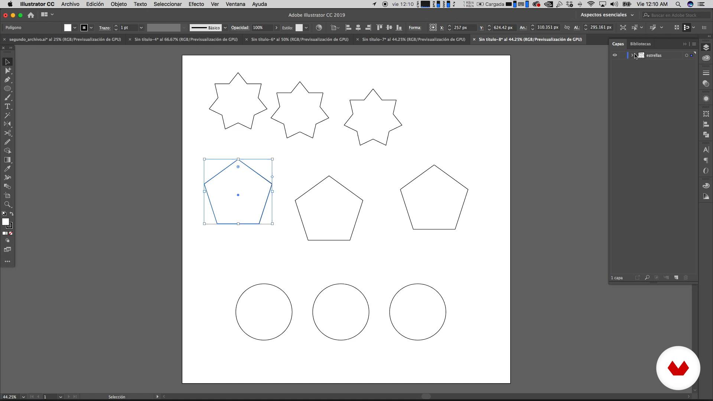Image resolution: width=713 pixels, height=401 pixels.
Task: Select the Magic Wand tool
Action: point(7,115)
